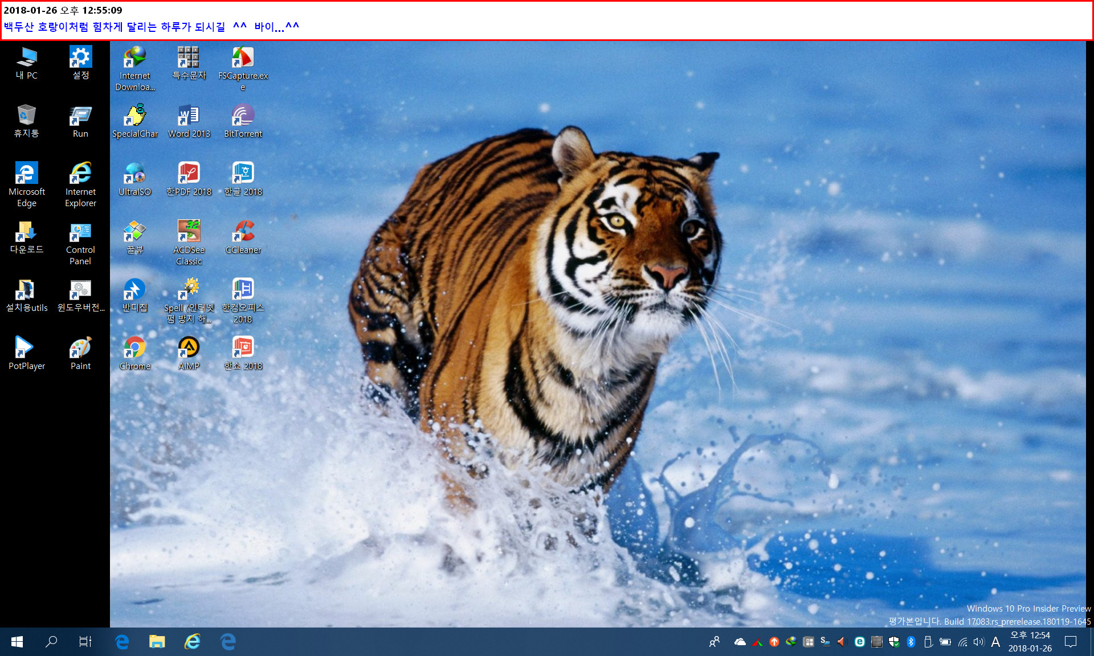
Task: Open Task View on the taskbar
Action: click(85, 642)
